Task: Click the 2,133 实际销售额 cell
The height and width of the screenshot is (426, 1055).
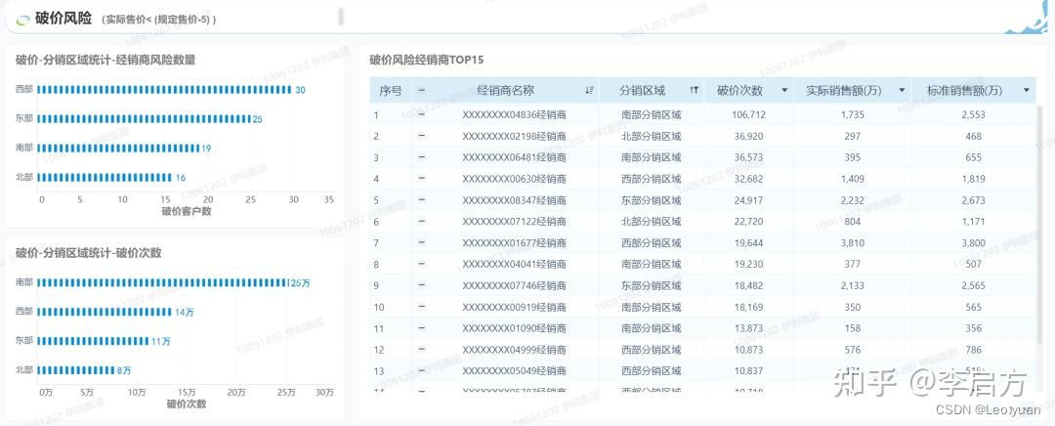Action: 852,285
